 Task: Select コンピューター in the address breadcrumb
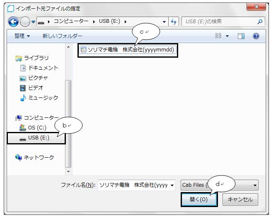(x=71, y=21)
